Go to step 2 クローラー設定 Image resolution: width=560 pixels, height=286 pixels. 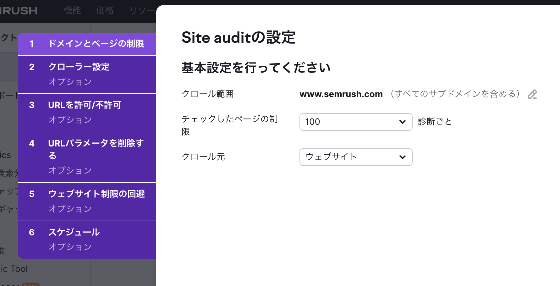pos(87,75)
